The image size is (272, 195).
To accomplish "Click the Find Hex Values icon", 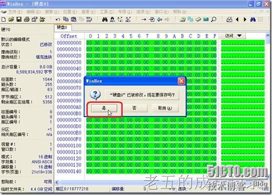I will click(x=112, y=19).
